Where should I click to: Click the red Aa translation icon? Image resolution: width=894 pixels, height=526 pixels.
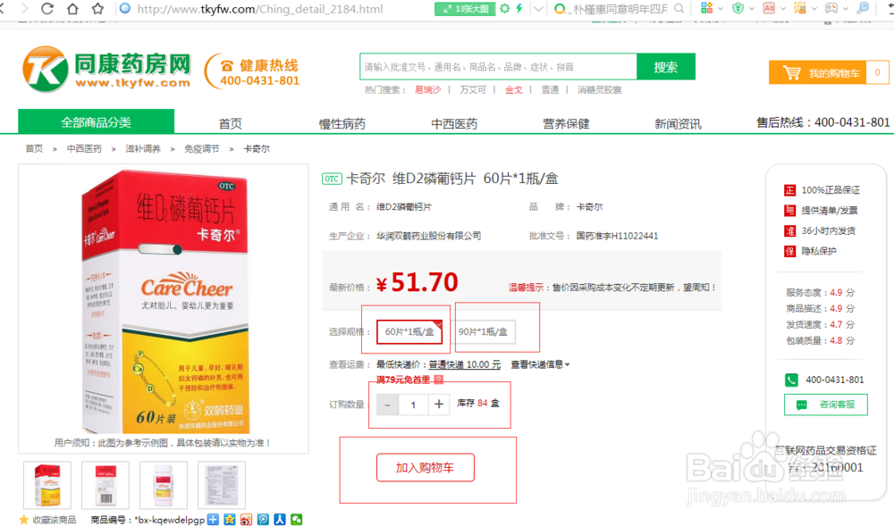tap(769, 8)
